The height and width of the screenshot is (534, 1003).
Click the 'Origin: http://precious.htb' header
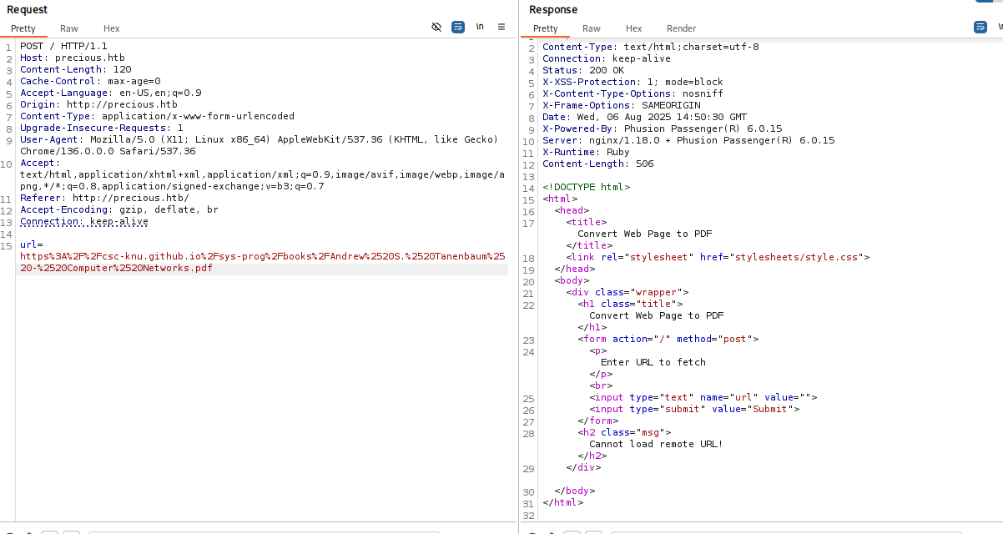pos(99,105)
